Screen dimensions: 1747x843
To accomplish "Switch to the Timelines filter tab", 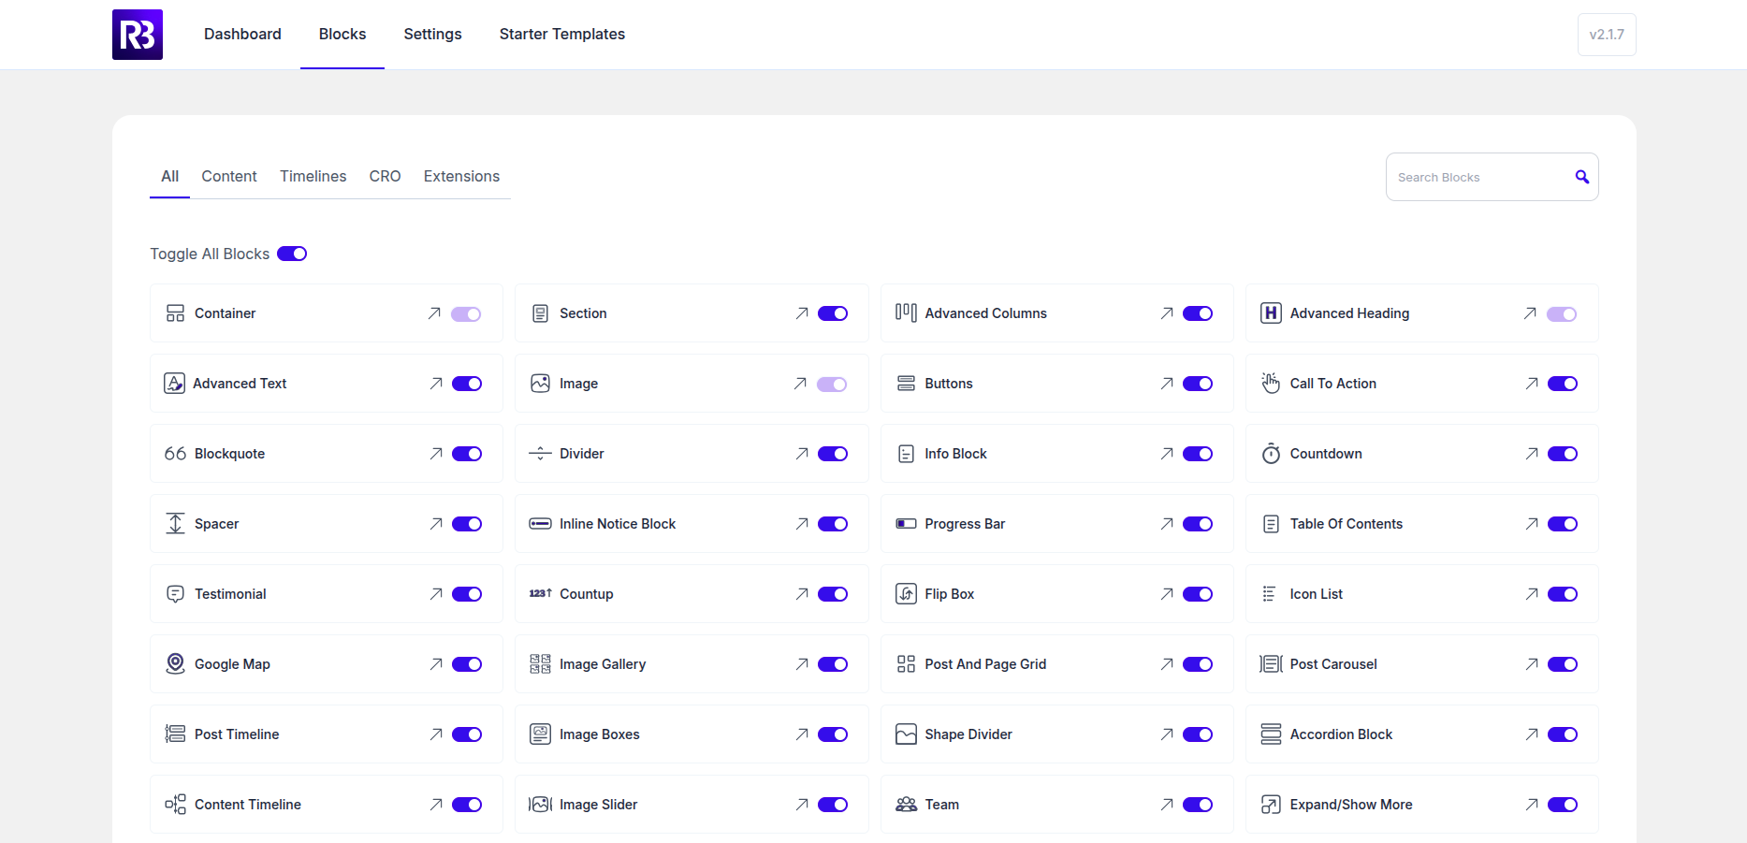I will pyautogui.click(x=313, y=176).
